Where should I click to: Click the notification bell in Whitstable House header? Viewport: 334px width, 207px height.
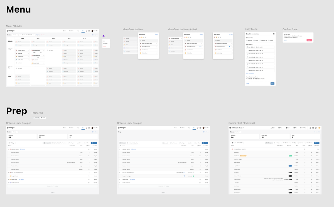coord(310,128)
